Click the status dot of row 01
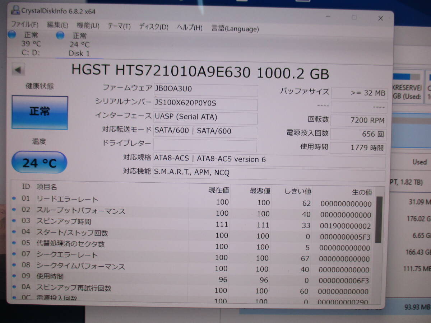The image size is (431, 323). (x=14, y=198)
